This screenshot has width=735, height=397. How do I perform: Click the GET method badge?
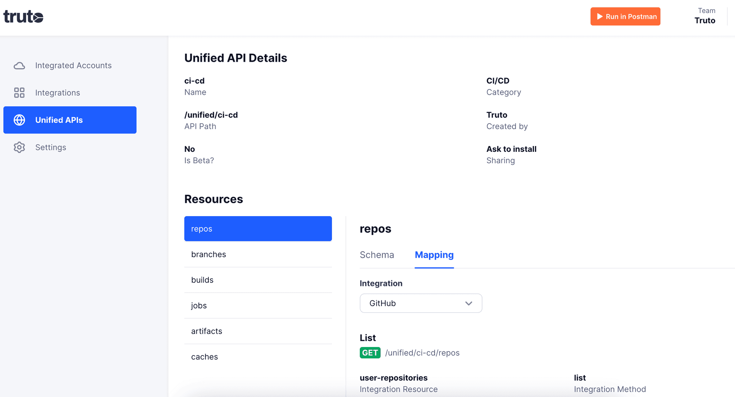pos(370,353)
